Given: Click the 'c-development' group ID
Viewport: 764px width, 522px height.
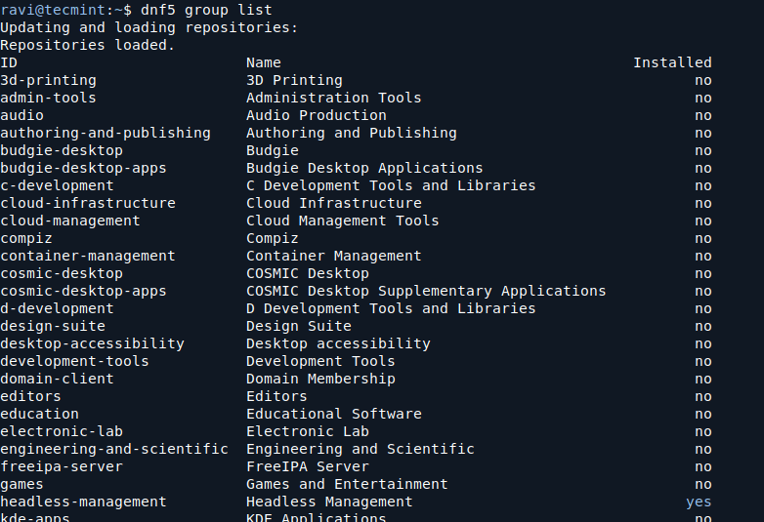Looking at the screenshot, I should (x=57, y=185).
